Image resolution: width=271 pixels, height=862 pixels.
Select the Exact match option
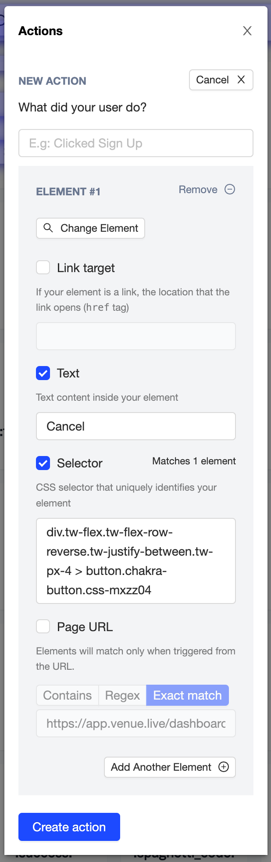click(x=187, y=695)
